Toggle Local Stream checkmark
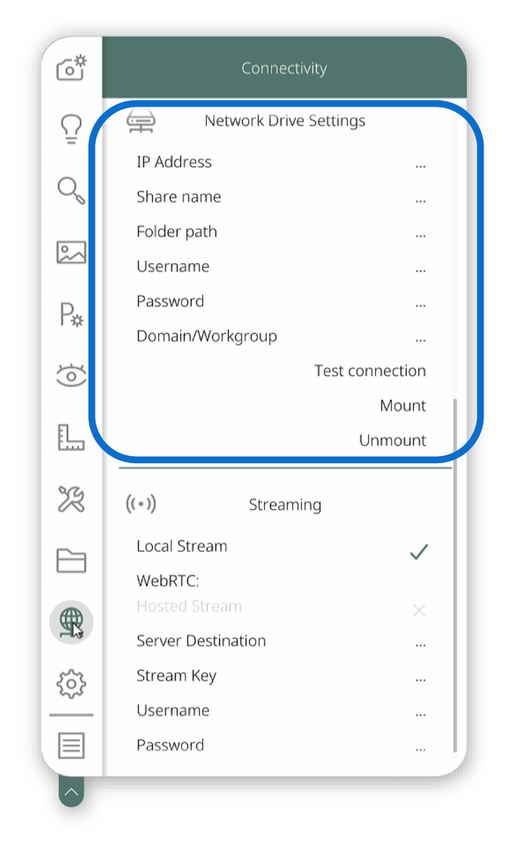Viewport: 507px width, 844px height. click(x=418, y=552)
